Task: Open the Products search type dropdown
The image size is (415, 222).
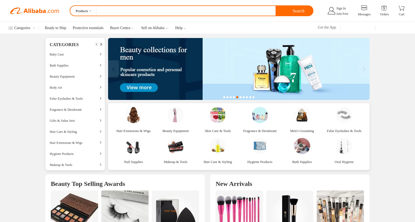Action: [x=83, y=11]
